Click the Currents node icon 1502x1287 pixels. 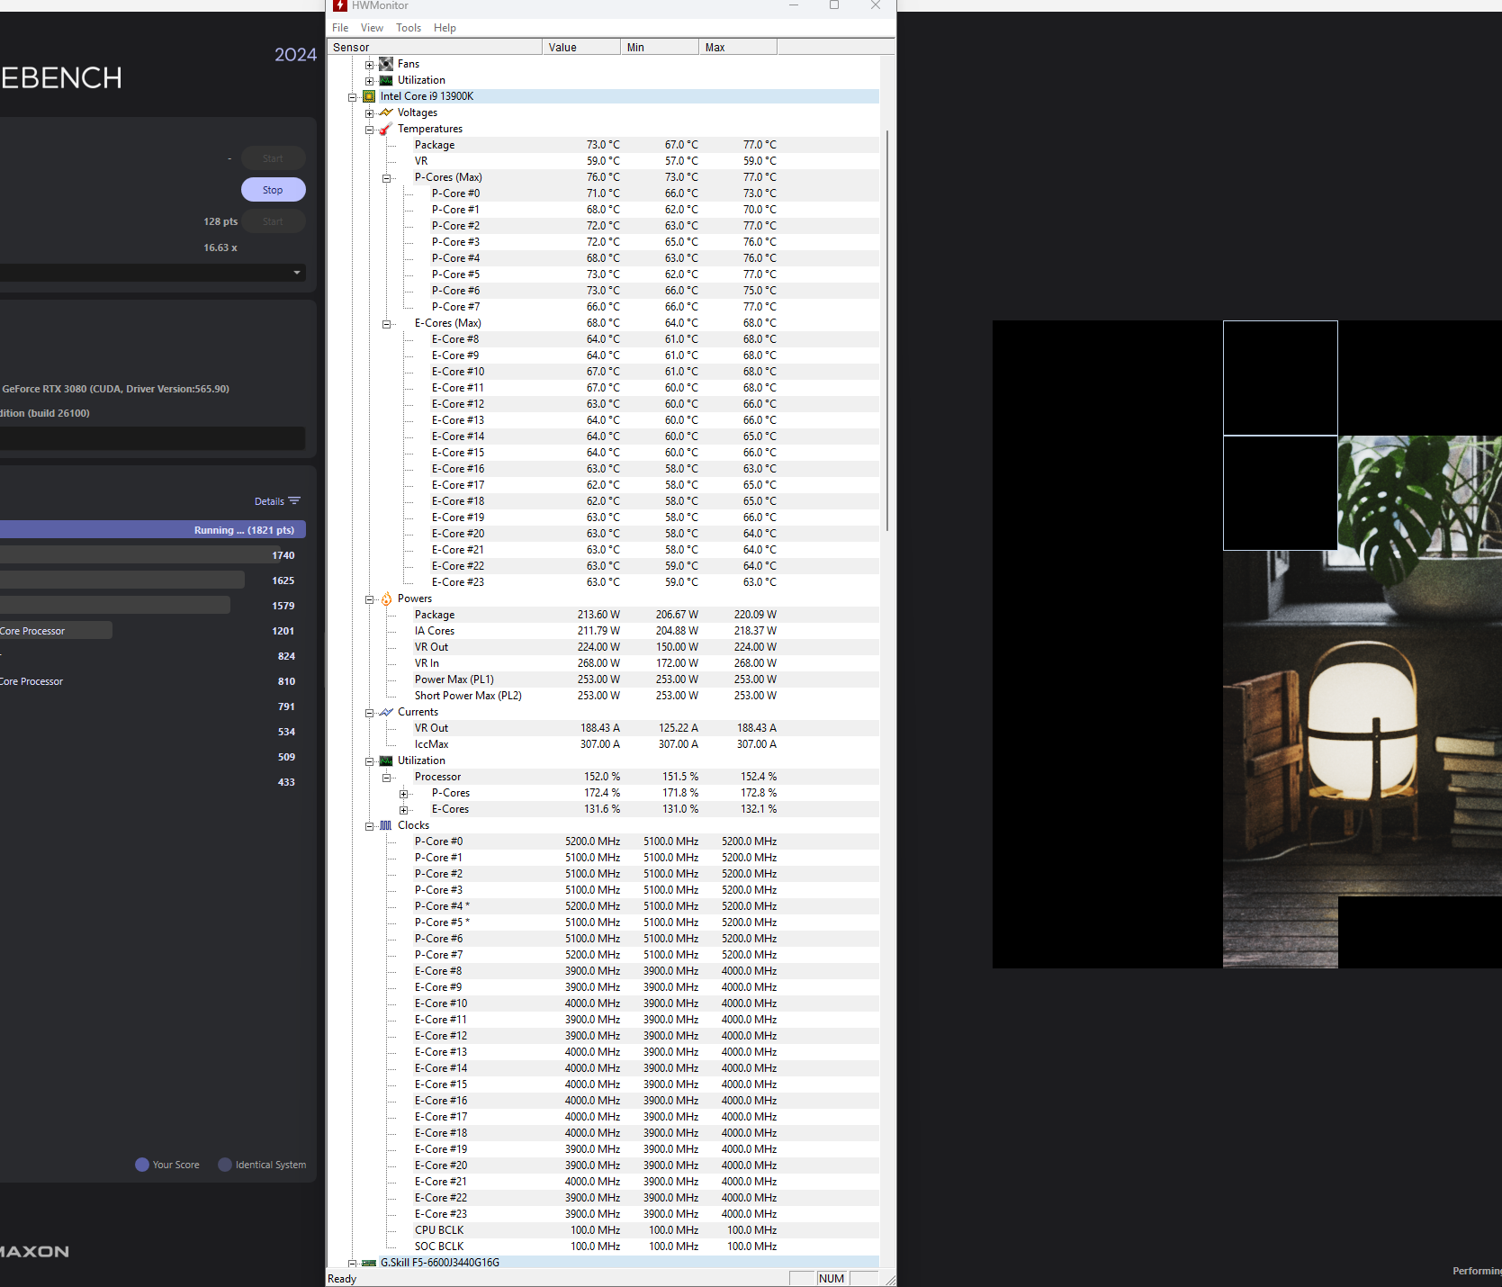386,712
